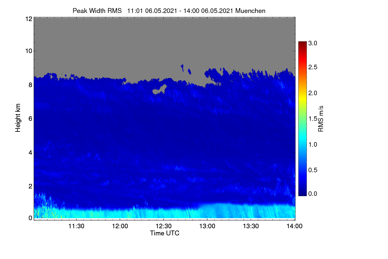Click the colorbar value 3.0
This screenshot has height=259, width=388.
312,43
